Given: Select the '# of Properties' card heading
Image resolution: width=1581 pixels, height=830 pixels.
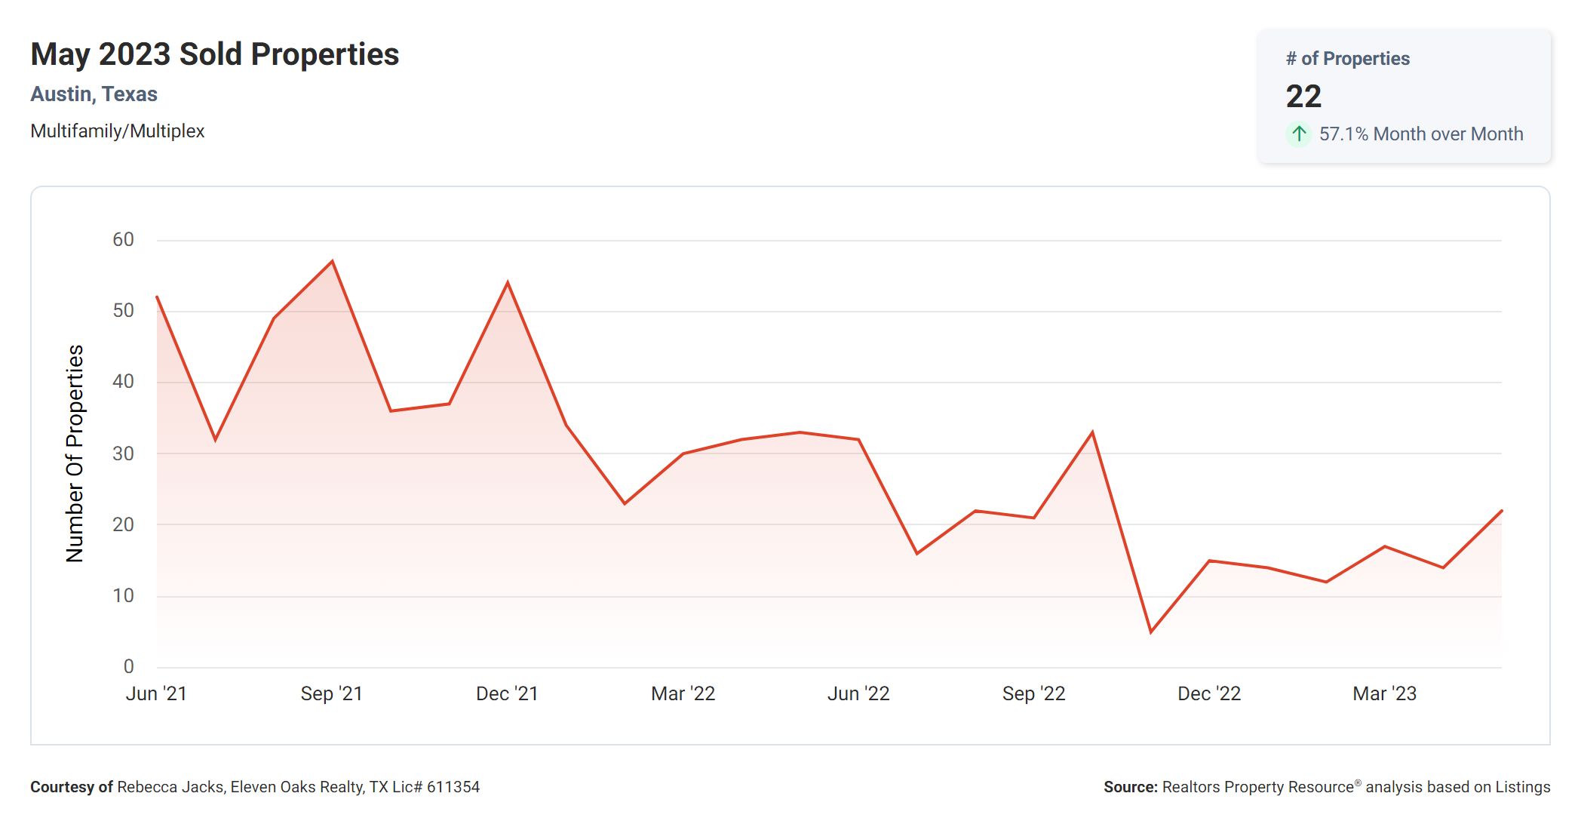Looking at the screenshot, I should point(1347,59).
